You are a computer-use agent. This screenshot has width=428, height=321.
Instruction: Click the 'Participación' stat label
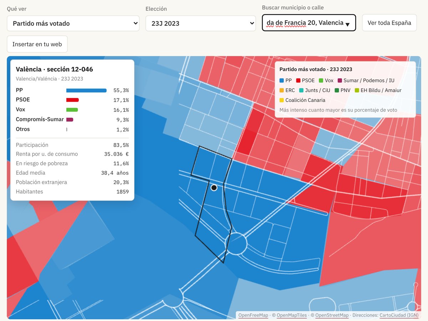[32, 145]
